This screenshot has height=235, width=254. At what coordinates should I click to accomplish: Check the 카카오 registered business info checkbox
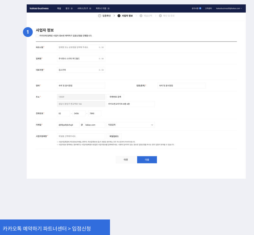pyautogui.click(x=37, y=36)
